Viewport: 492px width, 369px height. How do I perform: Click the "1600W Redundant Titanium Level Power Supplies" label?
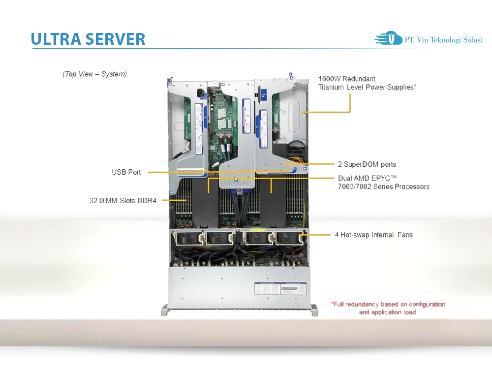[x=367, y=83]
